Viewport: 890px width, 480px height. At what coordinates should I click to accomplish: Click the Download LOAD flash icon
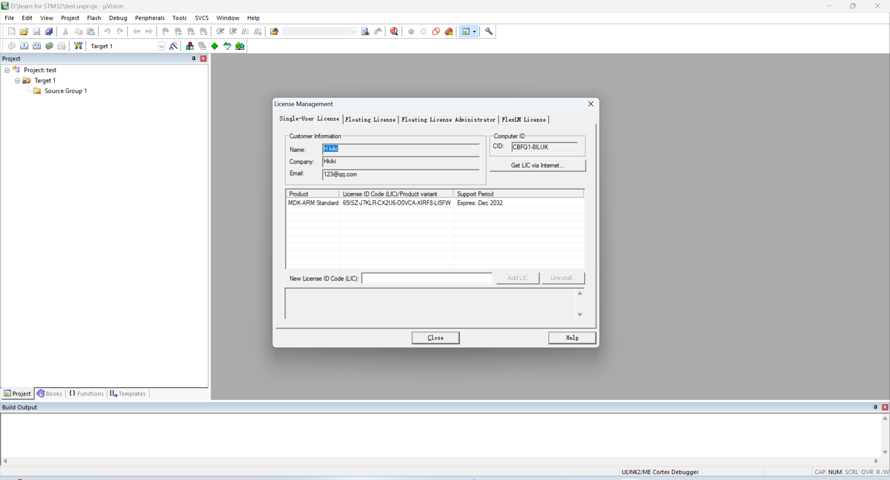(x=78, y=46)
